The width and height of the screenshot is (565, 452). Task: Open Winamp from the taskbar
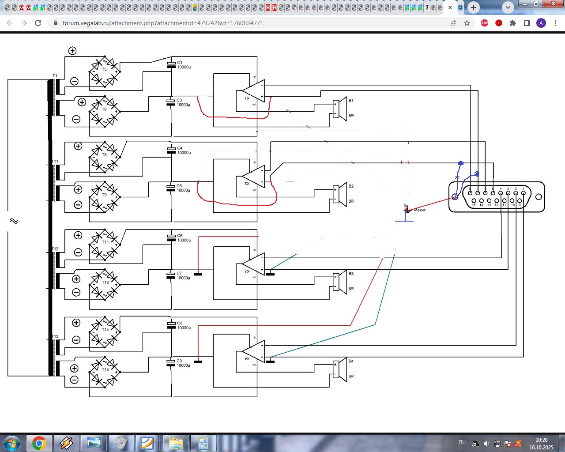pyautogui.click(x=67, y=443)
